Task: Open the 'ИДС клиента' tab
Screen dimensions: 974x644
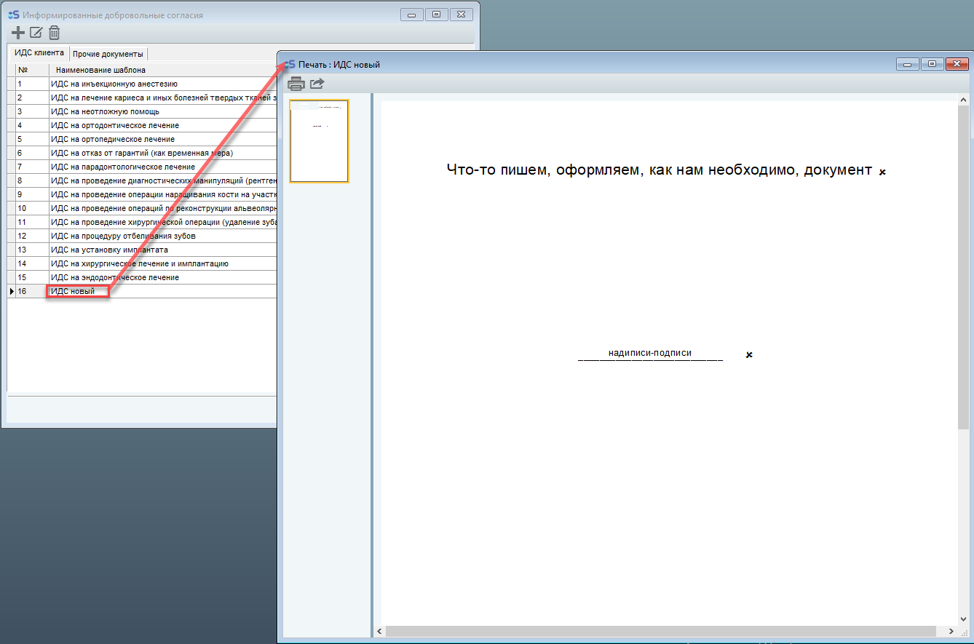Action: 39,53
